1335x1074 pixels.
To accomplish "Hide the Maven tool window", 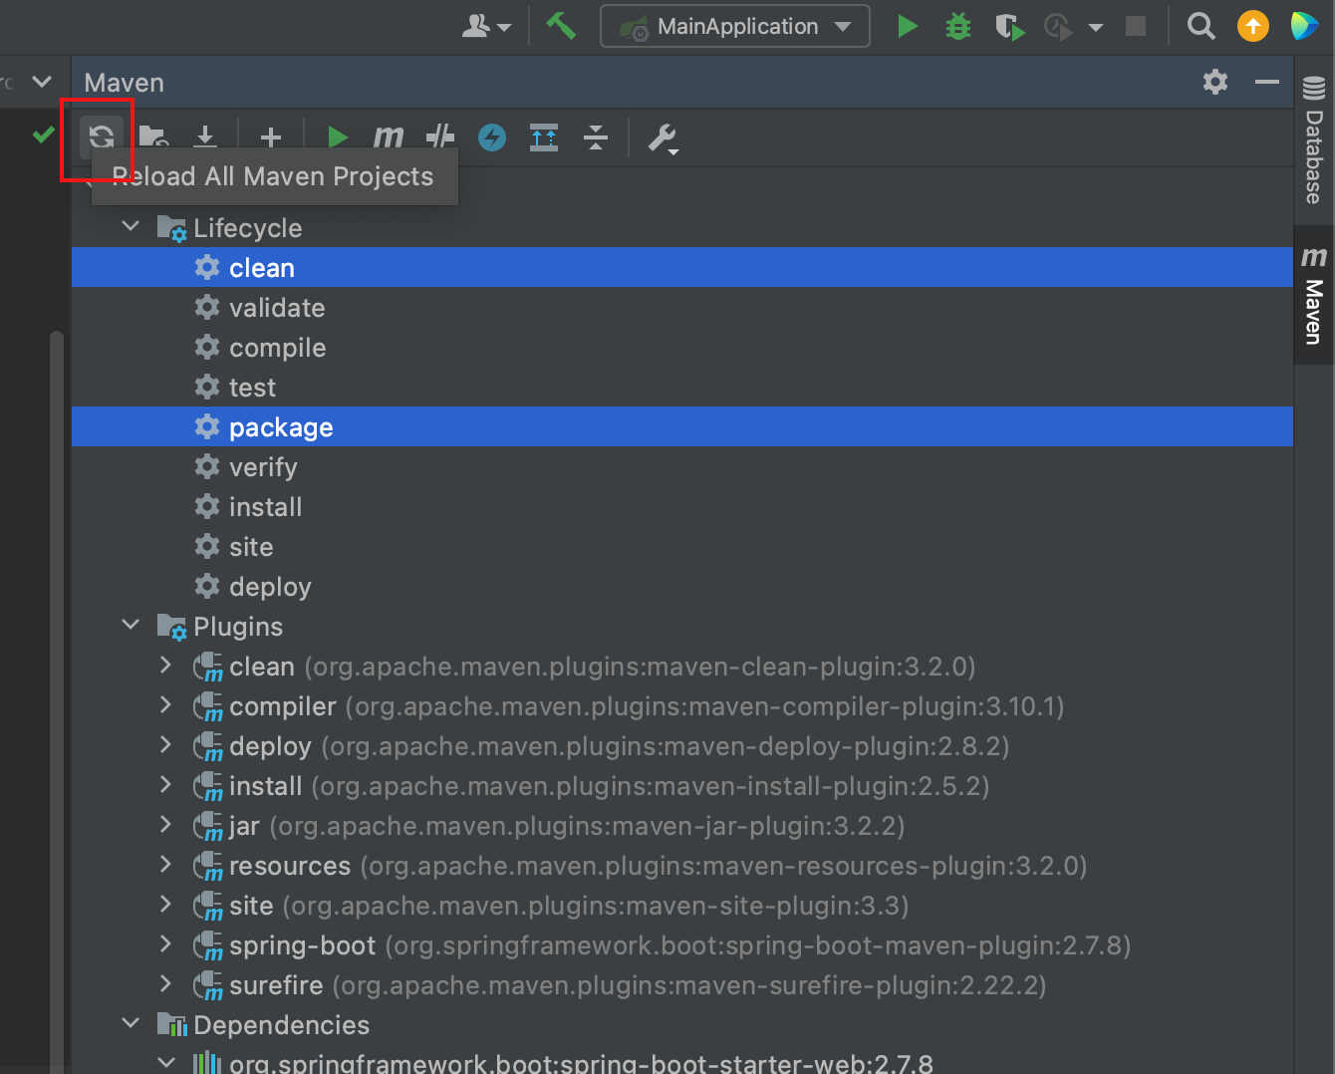I will pos(1267,82).
